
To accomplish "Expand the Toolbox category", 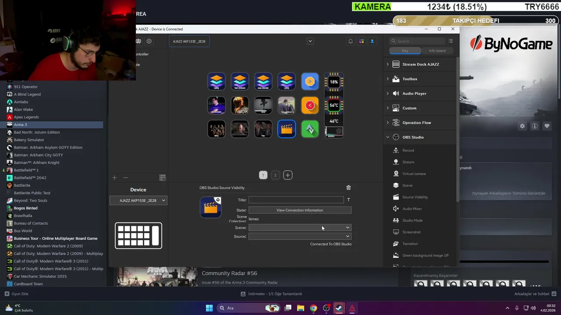I will (420, 79).
